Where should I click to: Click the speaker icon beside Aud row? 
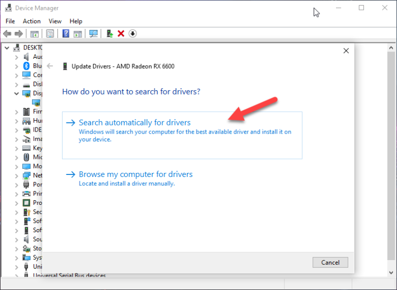coord(26,57)
